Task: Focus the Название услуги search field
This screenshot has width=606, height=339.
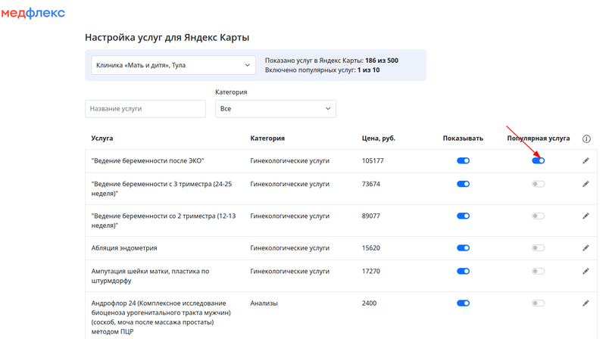Action: 145,109
